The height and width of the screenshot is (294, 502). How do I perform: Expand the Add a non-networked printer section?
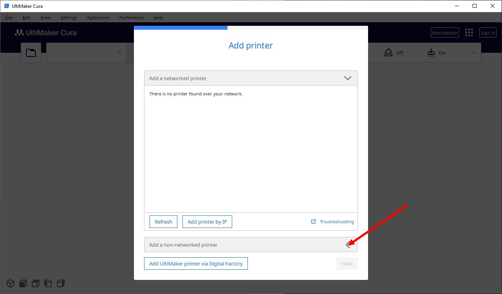[x=347, y=245]
